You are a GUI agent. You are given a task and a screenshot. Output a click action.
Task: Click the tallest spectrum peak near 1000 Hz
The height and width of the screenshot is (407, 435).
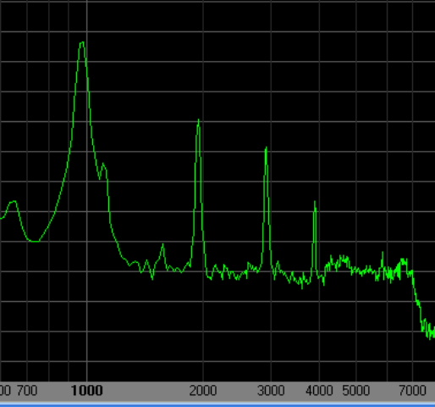[82, 43]
